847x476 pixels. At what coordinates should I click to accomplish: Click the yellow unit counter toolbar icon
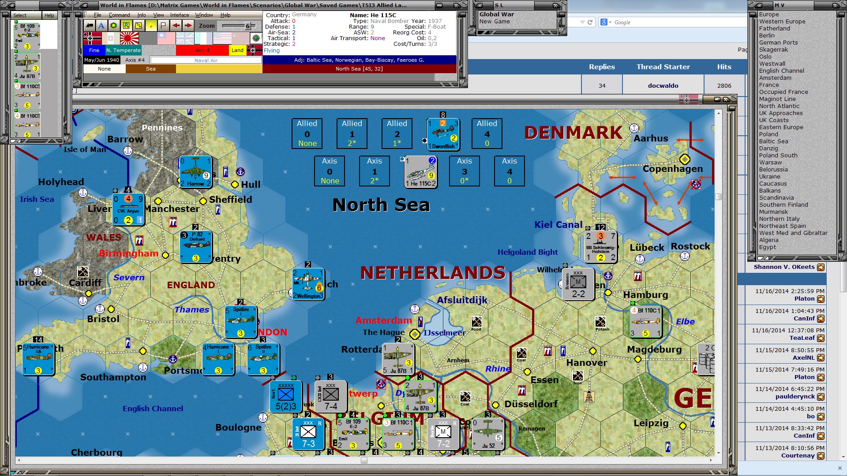(139, 26)
